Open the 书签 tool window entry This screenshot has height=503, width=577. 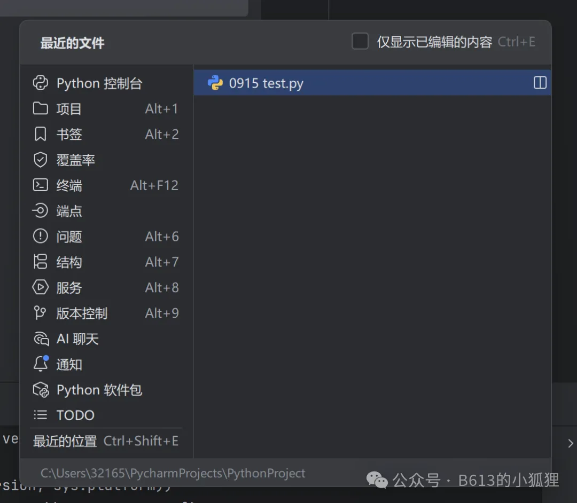point(106,134)
